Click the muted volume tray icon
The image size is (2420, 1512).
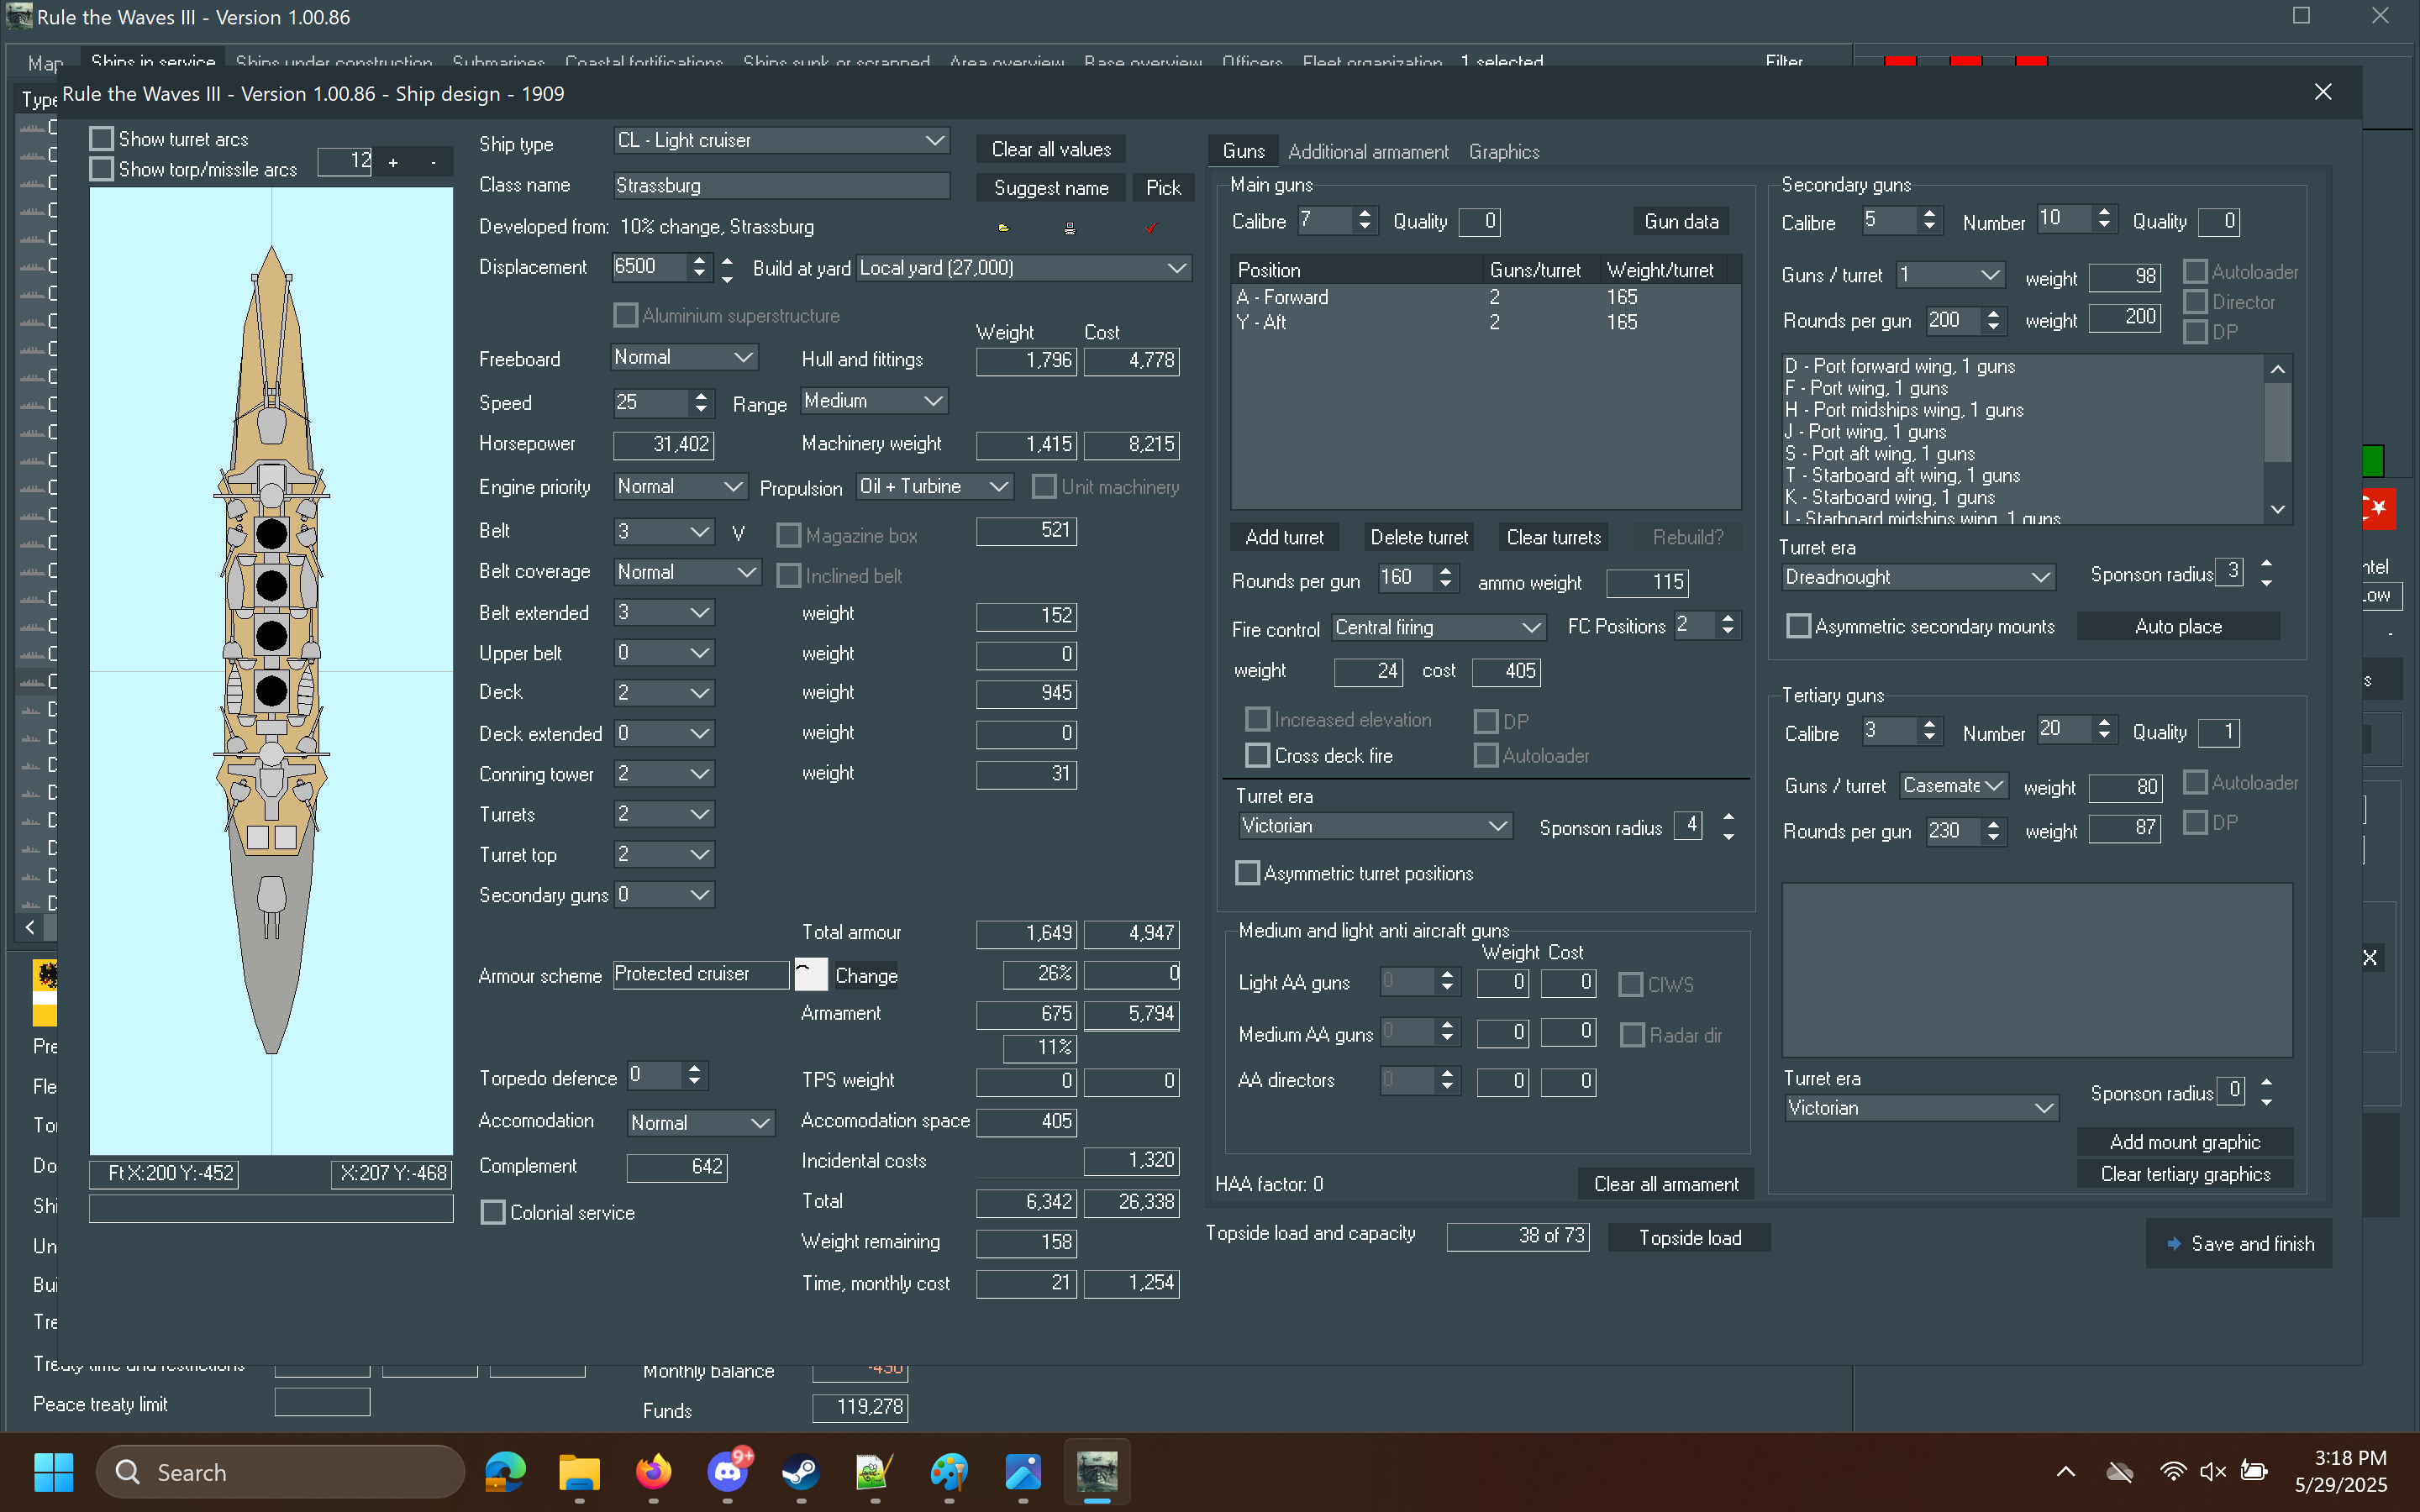coord(2212,1471)
